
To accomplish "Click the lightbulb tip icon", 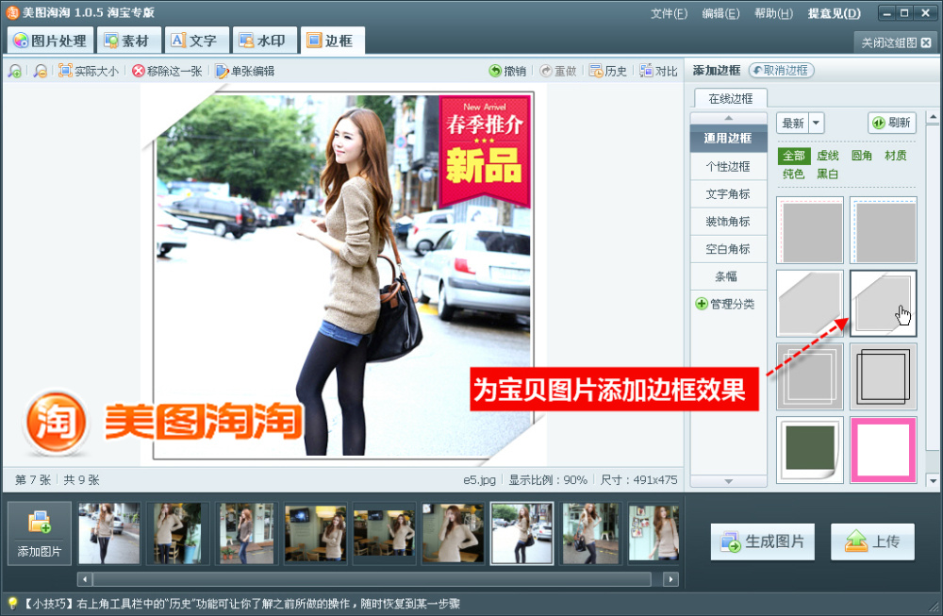I will [x=12, y=604].
